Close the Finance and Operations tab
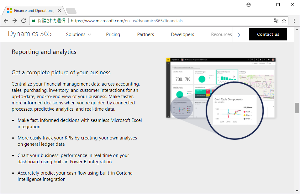Screen dimensions: 300x194 (x=60, y=11)
